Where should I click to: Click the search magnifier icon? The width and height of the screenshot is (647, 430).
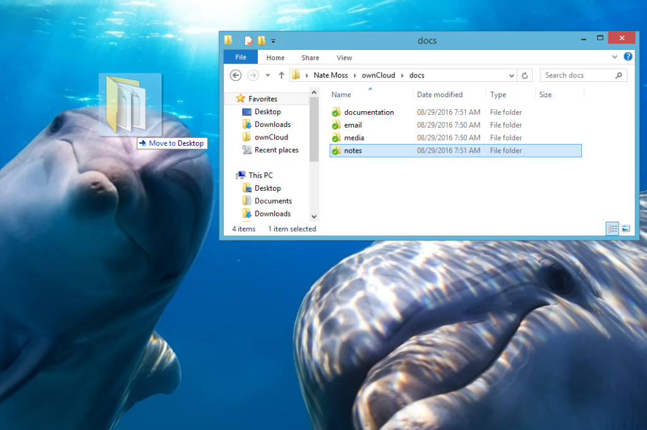[x=619, y=75]
